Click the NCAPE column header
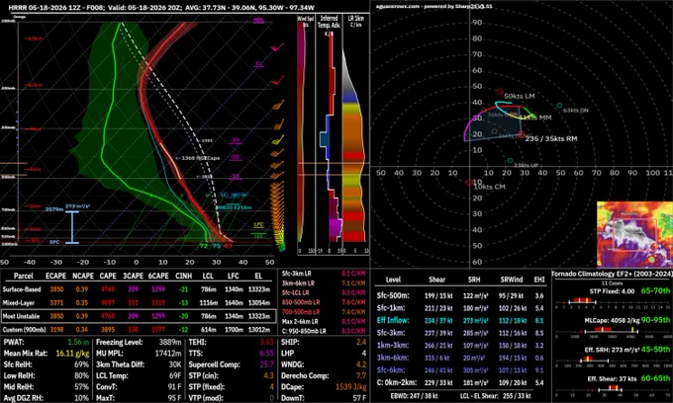Image resolution: width=673 pixels, height=403 pixels. coord(82,276)
